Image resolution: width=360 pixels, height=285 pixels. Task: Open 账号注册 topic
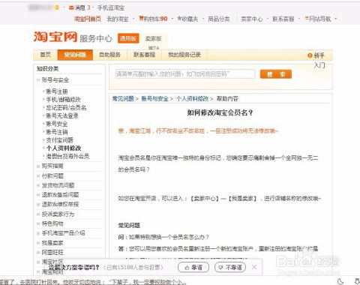[x=57, y=91]
